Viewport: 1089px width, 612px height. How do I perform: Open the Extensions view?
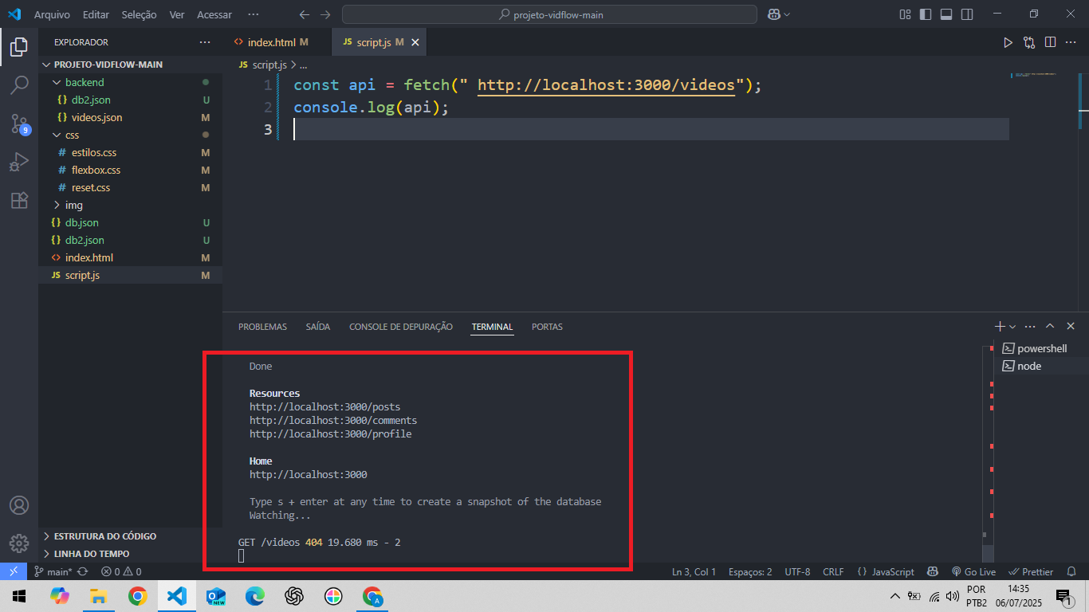click(x=19, y=201)
